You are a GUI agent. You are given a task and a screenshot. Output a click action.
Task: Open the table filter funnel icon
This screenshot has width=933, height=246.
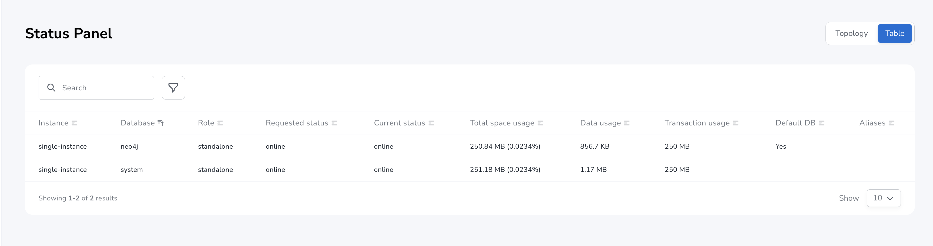[173, 88]
